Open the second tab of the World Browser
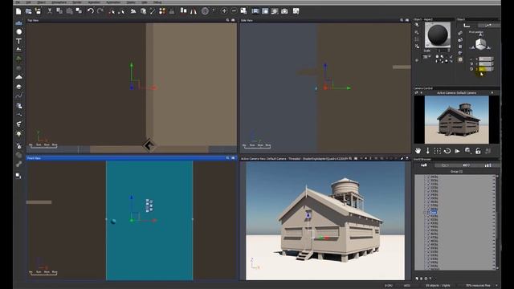 click(x=445, y=165)
